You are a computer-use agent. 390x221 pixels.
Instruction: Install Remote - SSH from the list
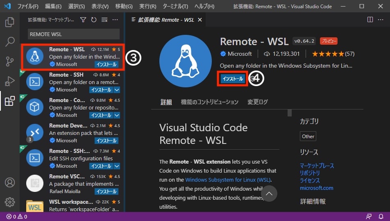pyautogui.click(x=101, y=90)
